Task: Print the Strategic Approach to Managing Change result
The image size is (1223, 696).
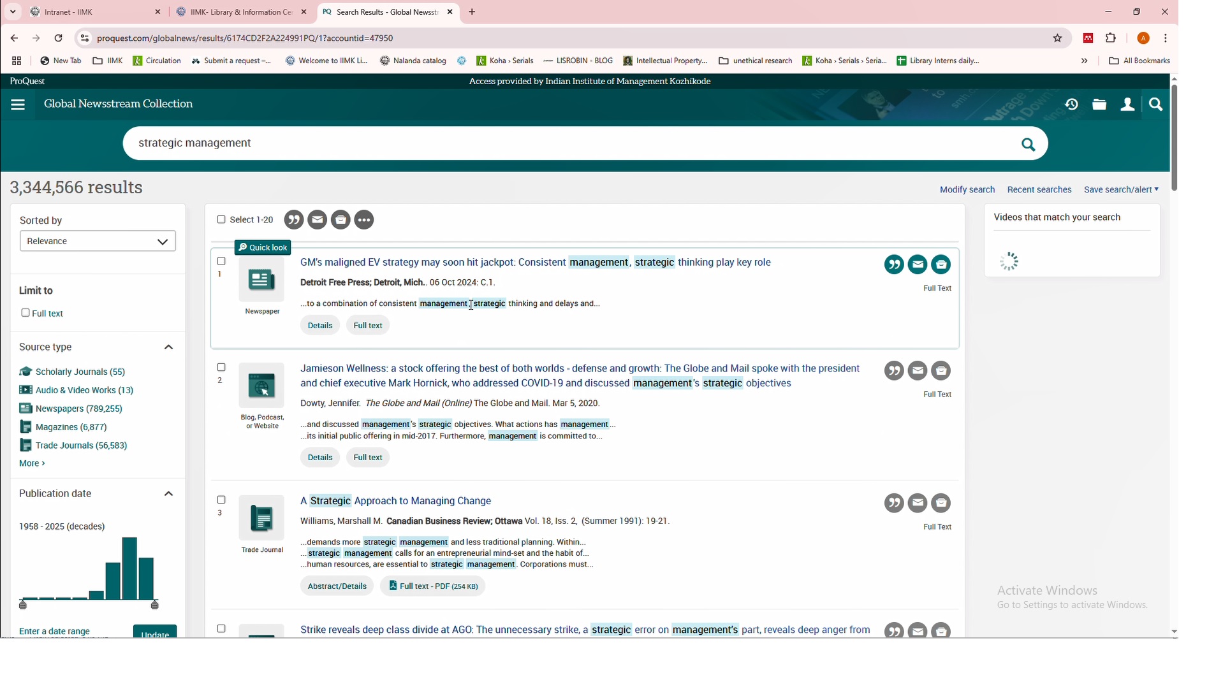Action: tap(941, 504)
